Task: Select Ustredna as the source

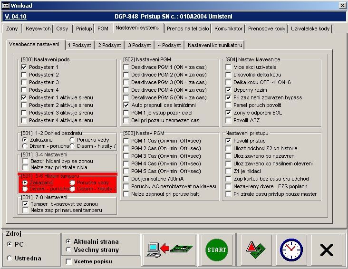Action: pos(10,258)
